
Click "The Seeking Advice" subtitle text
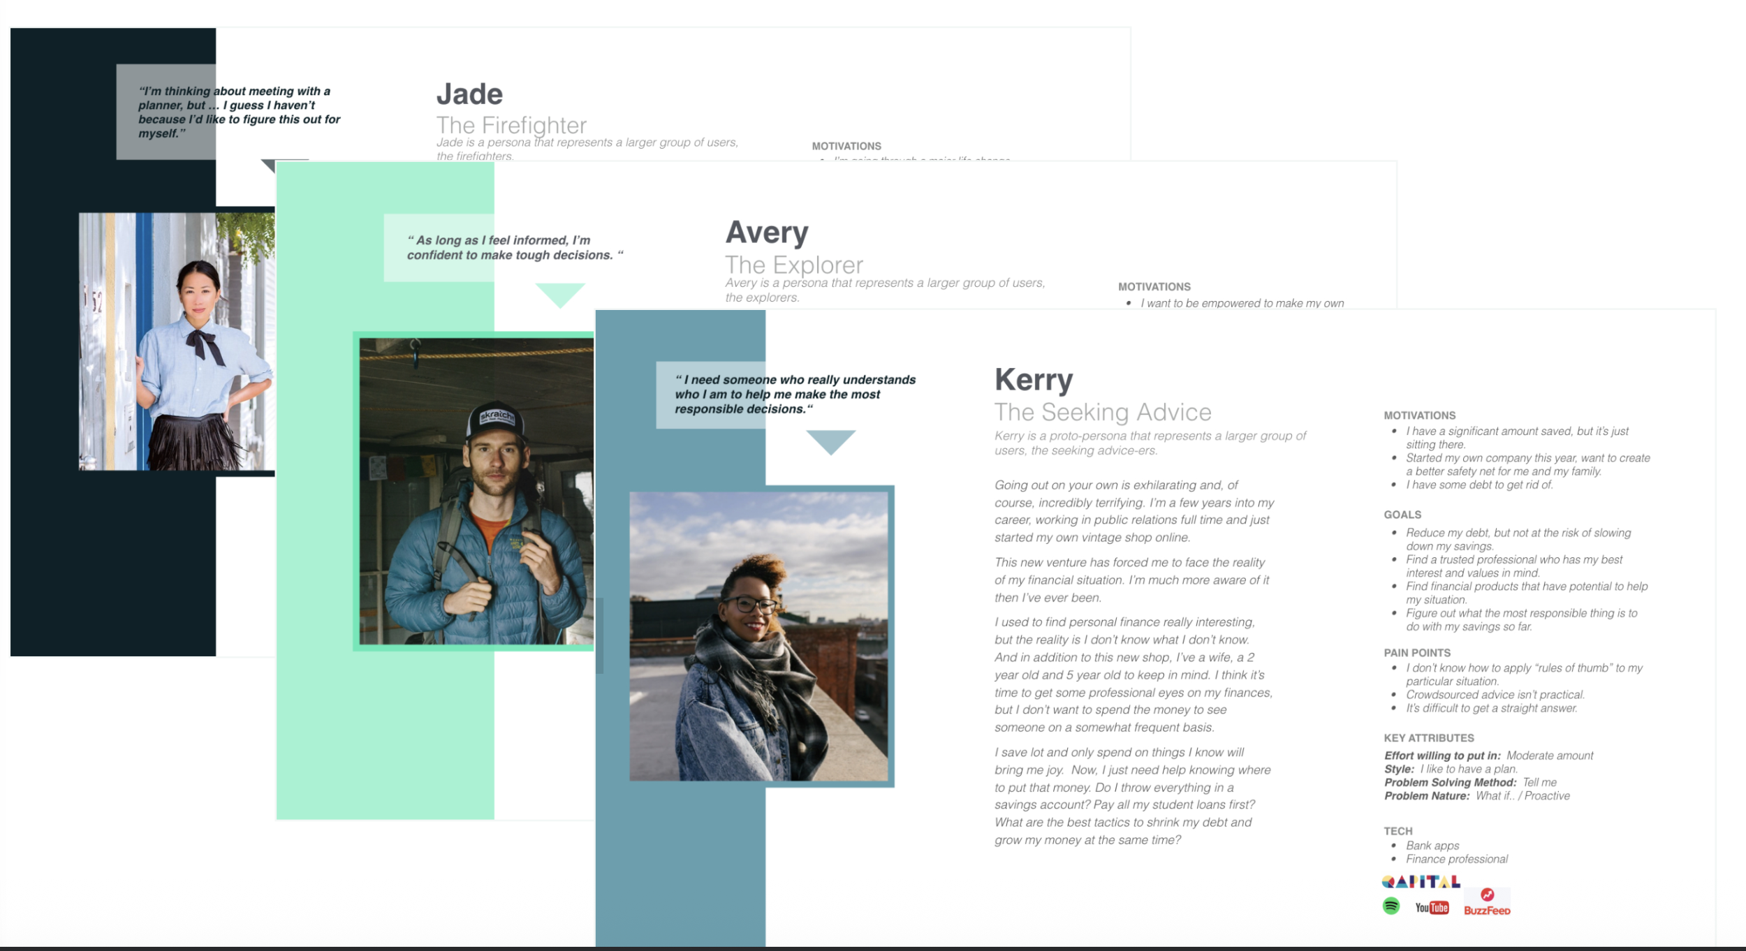pos(1102,413)
